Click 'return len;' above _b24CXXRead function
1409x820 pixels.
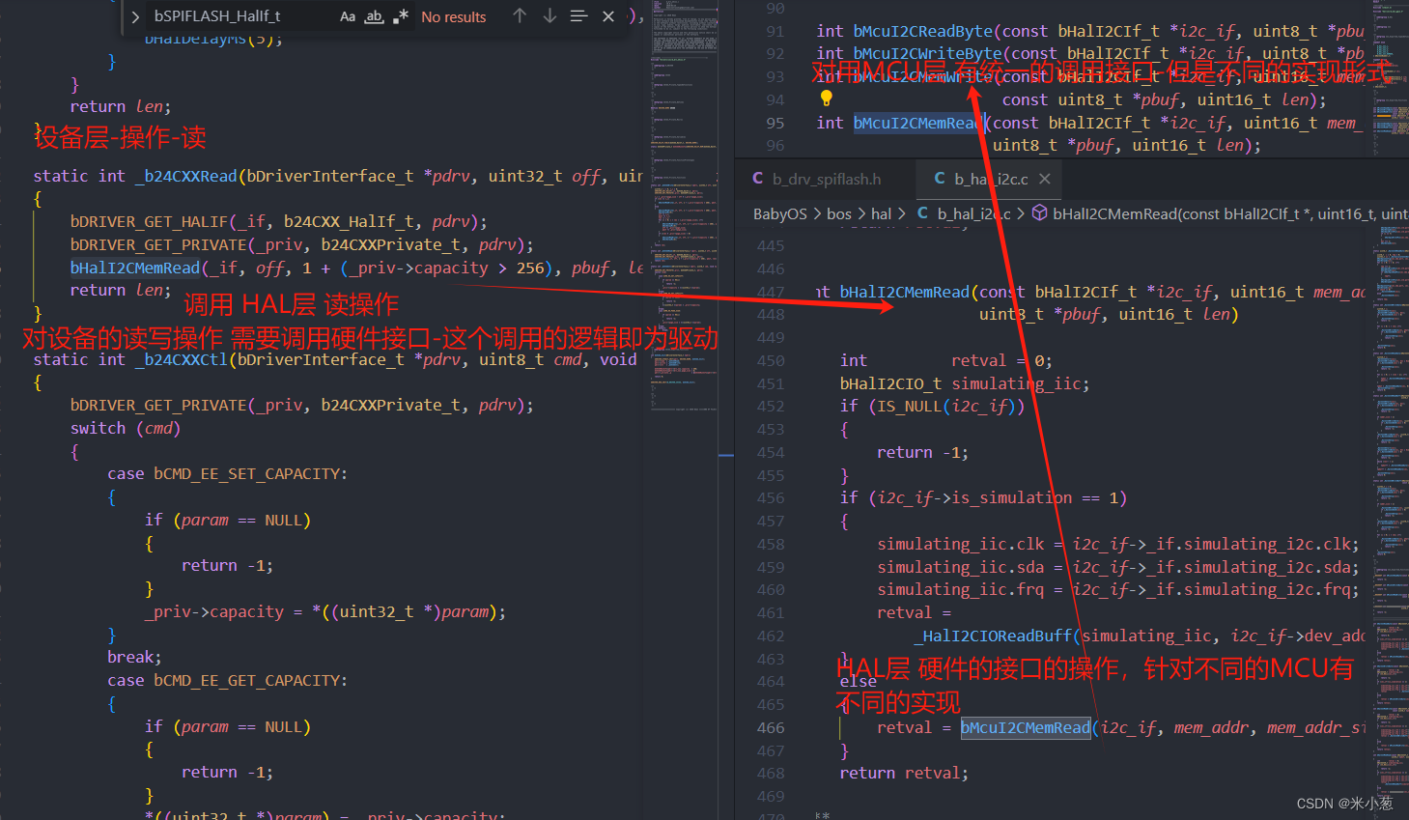[x=121, y=106]
